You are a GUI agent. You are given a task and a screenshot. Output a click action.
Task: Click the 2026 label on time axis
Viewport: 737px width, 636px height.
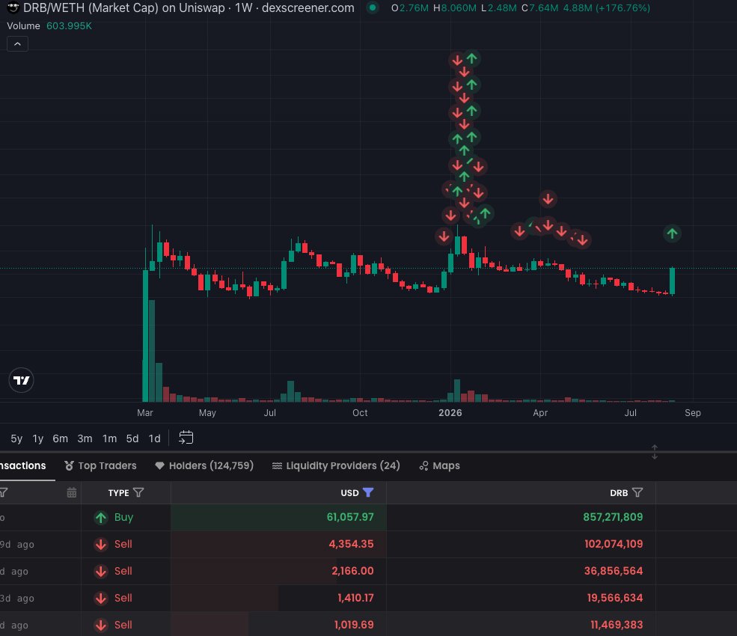(450, 413)
